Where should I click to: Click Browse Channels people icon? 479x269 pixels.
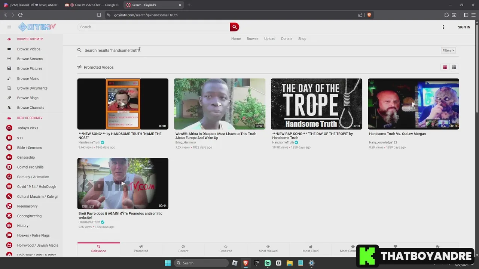coord(9,108)
